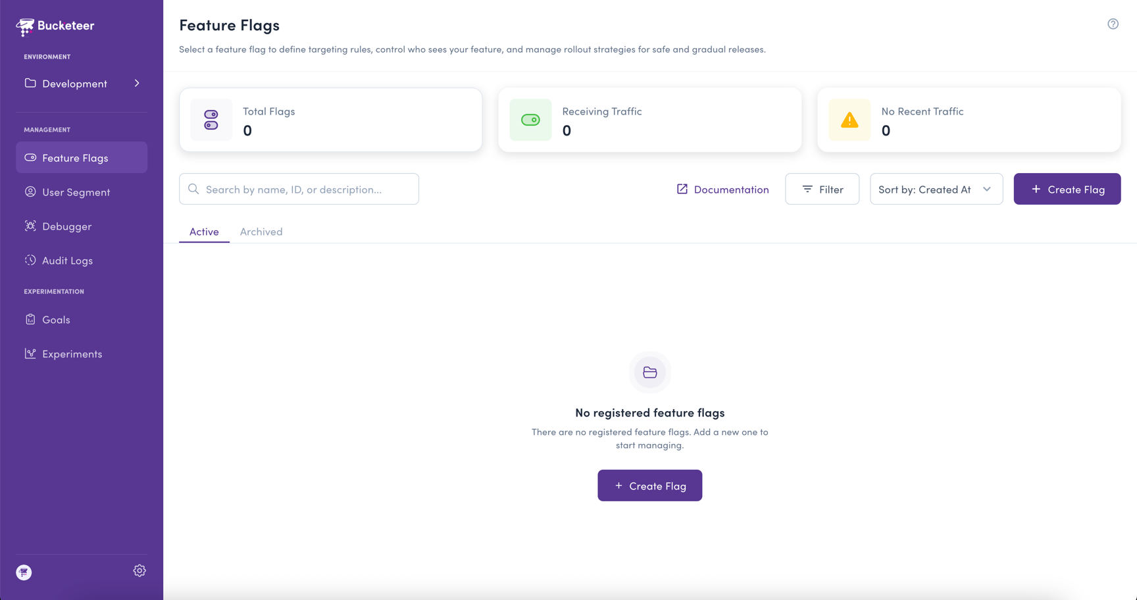The width and height of the screenshot is (1137, 600).
Task: Open the Sort by Created At dropdown
Action: (936, 189)
